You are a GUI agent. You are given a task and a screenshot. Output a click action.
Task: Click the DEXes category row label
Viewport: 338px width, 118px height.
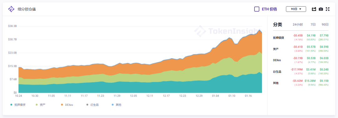click(x=277, y=60)
